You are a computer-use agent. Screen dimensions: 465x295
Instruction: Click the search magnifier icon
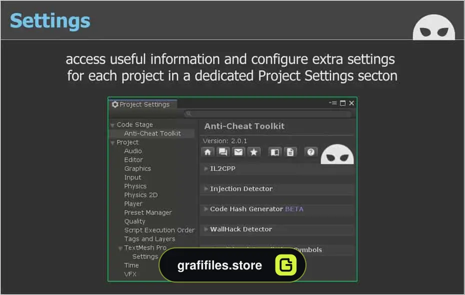point(189,113)
